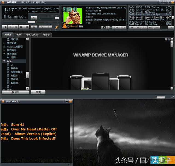Select playlist entry 1641 The Hell Song
The height and width of the screenshot is (166, 175).
coord(150,24)
